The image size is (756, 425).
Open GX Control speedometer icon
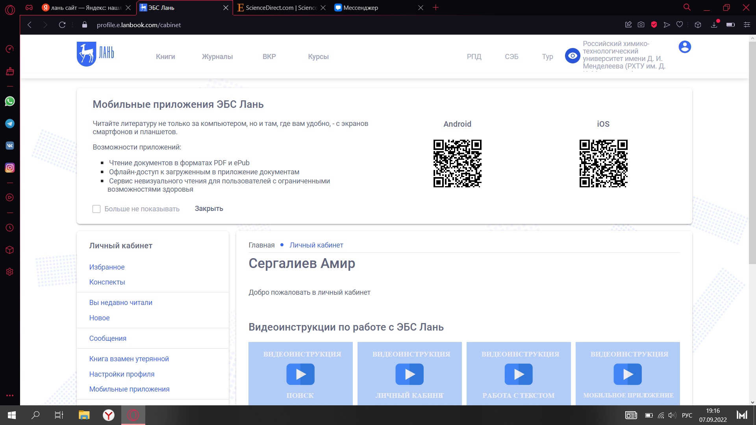pyautogui.click(x=10, y=49)
